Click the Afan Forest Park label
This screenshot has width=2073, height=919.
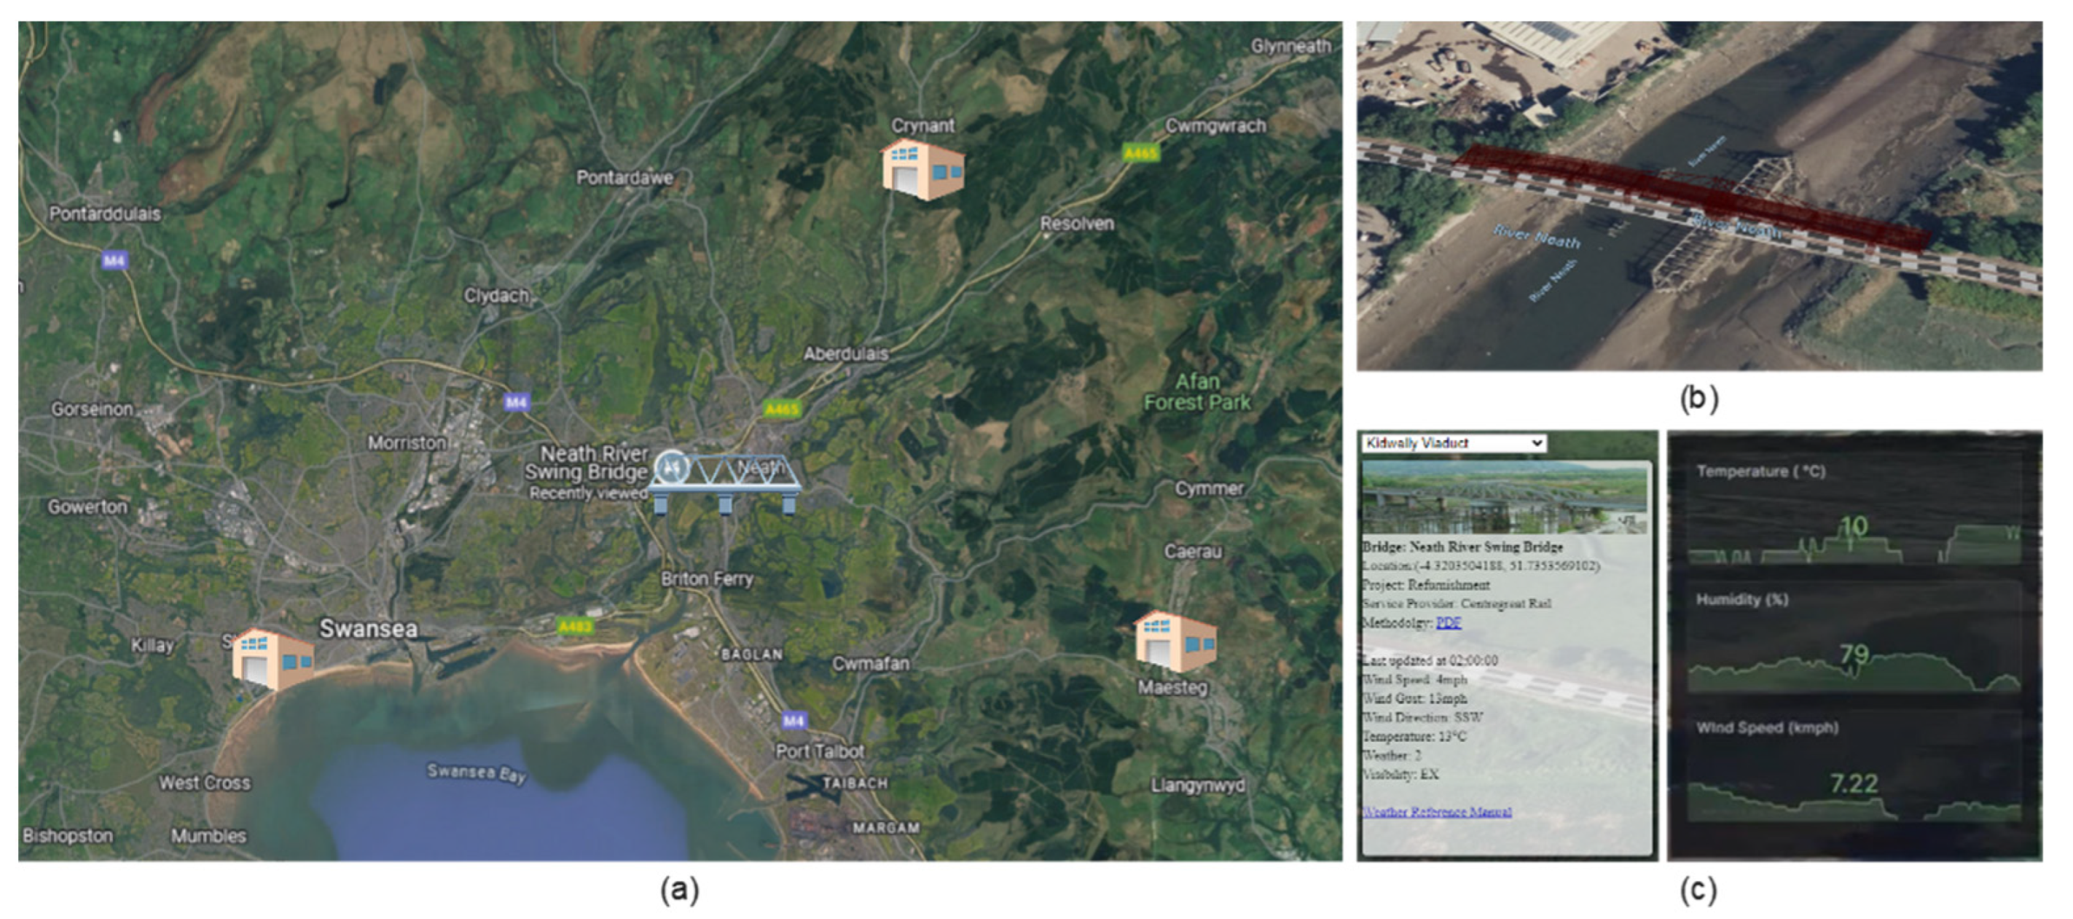click(x=1196, y=392)
